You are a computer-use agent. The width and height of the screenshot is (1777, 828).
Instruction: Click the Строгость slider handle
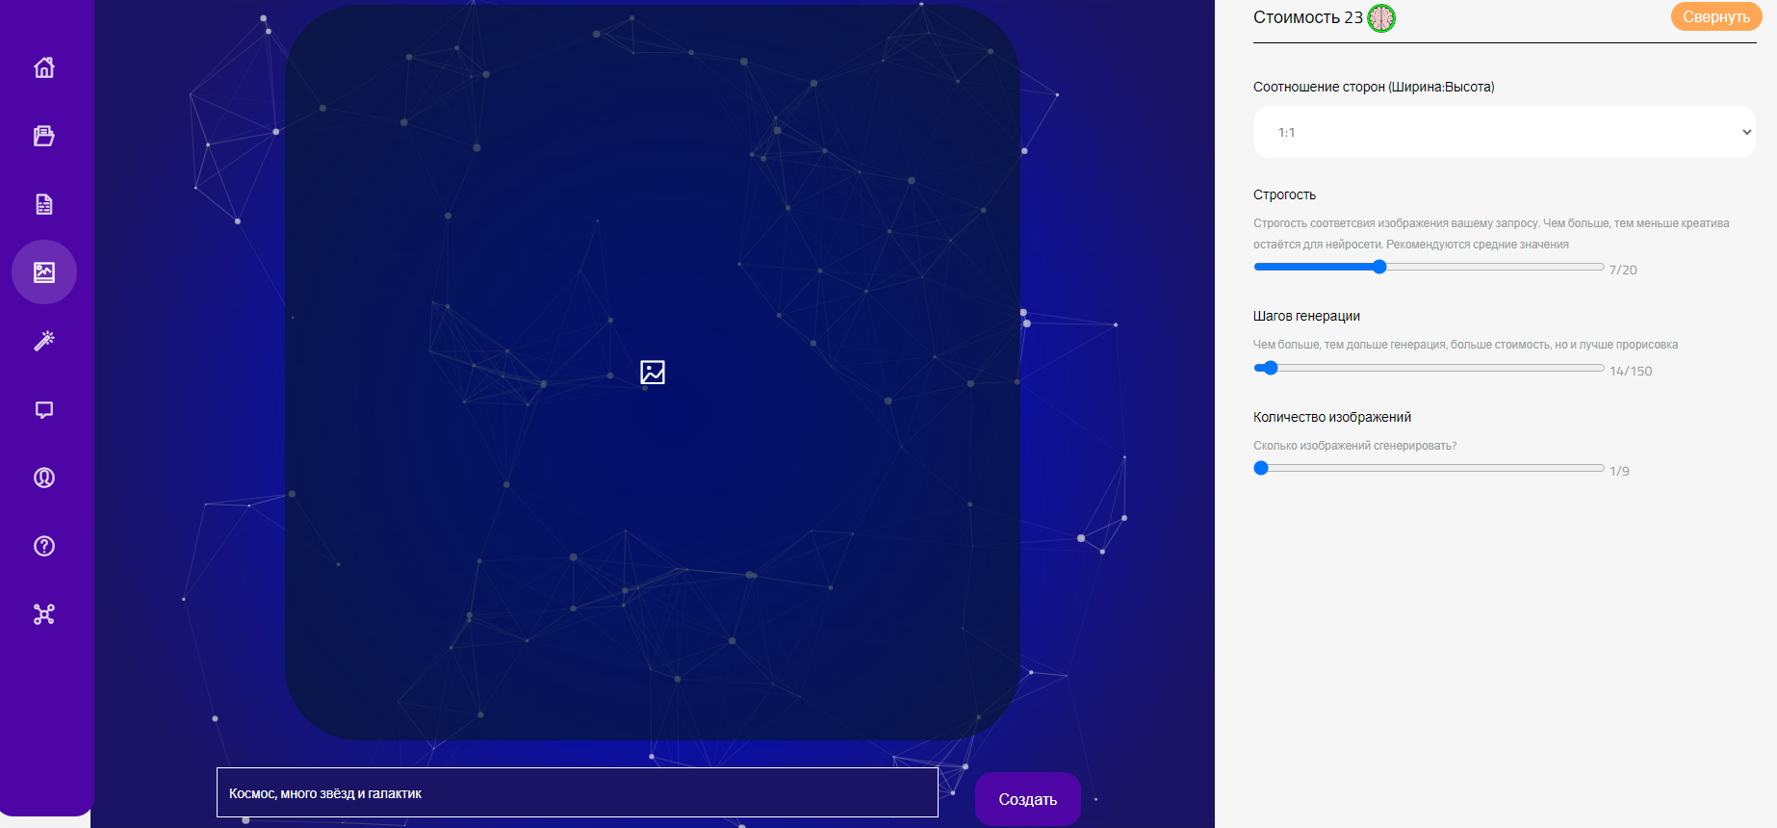coord(1379,267)
